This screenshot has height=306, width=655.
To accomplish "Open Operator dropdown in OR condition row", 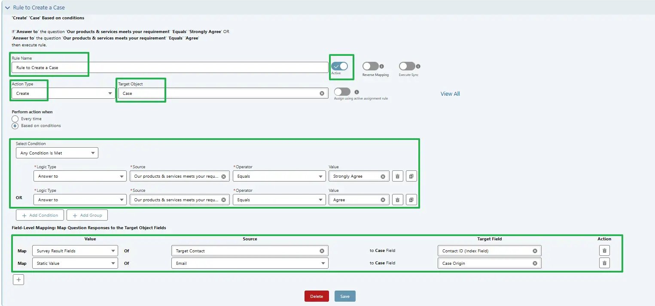I will [279, 200].
